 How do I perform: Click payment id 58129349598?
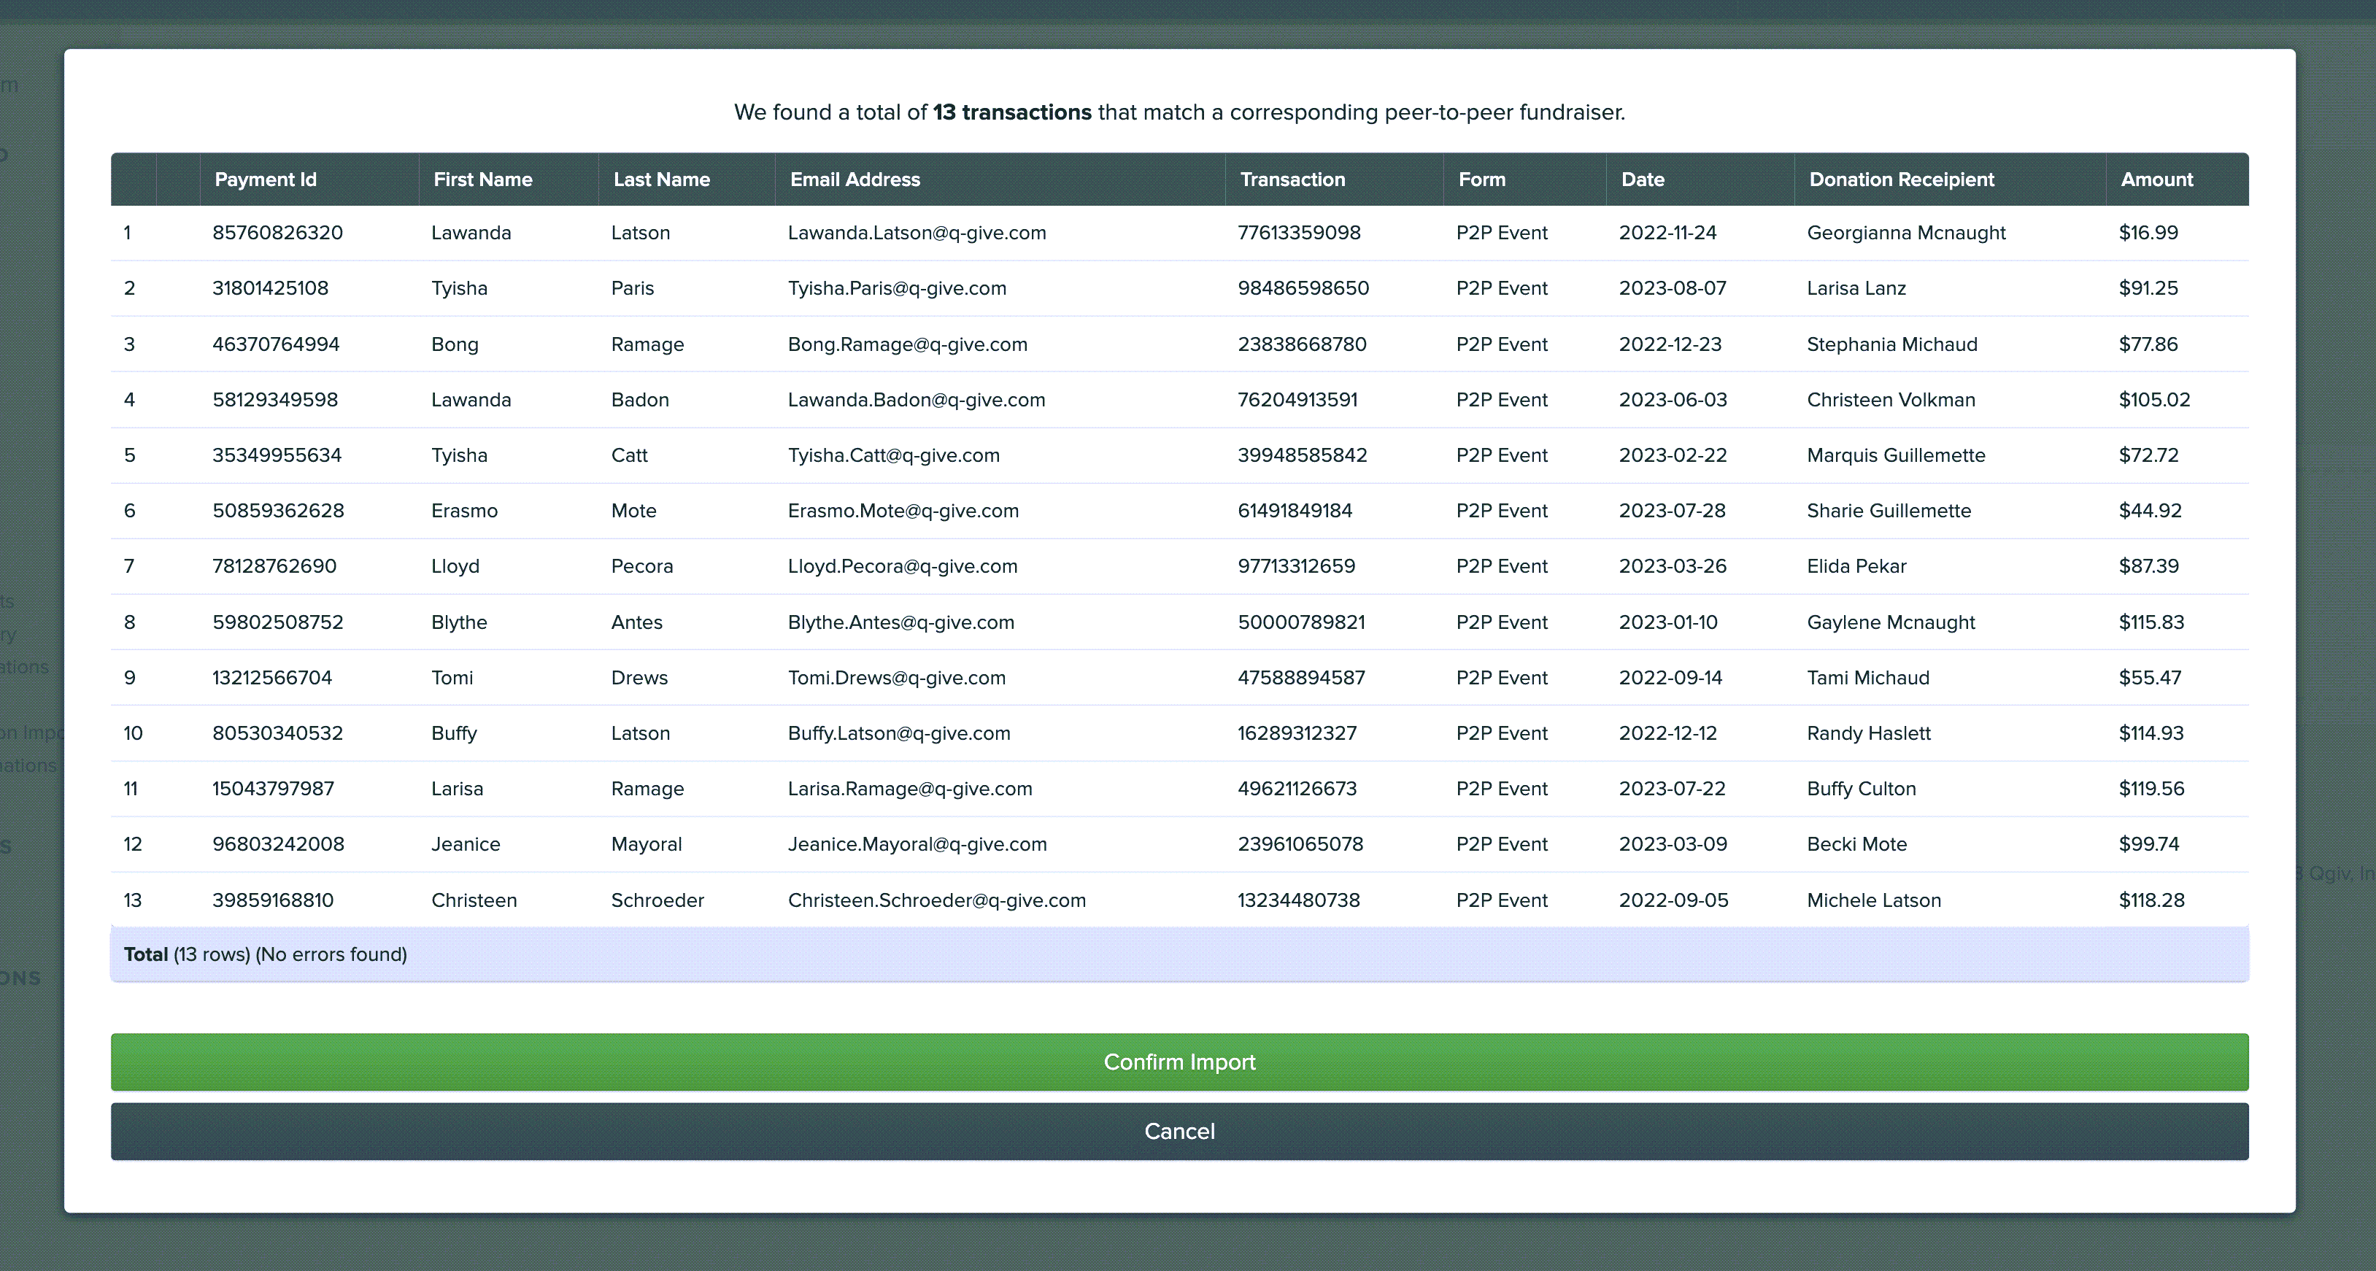(x=275, y=399)
